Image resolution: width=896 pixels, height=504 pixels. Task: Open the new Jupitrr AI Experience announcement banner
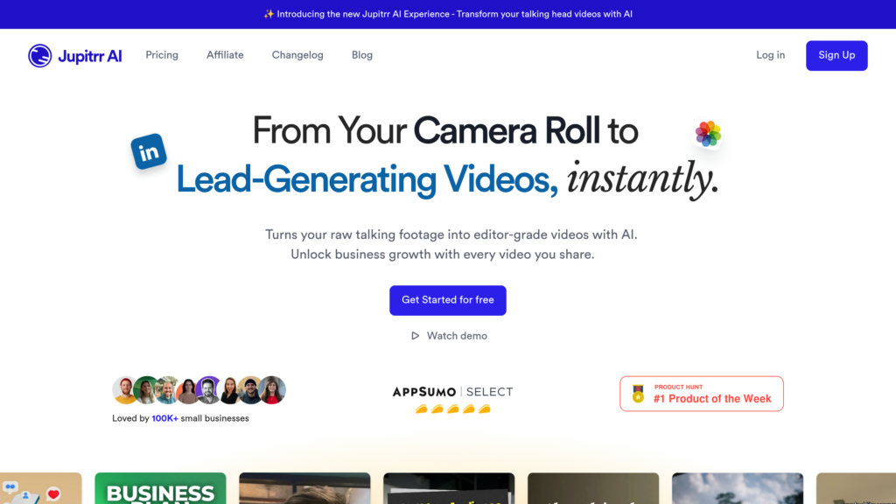[448, 14]
